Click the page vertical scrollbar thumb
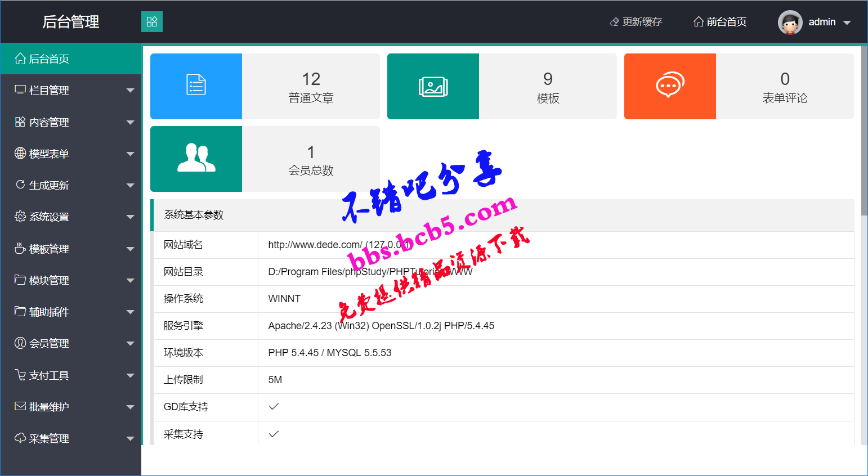The width and height of the screenshot is (868, 476). pos(864,131)
